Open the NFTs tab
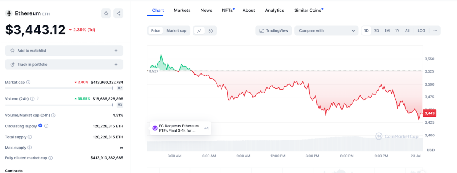This screenshot has width=457, height=173. click(227, 10)
